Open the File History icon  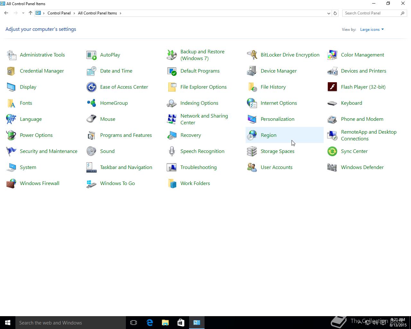point(252,87)
